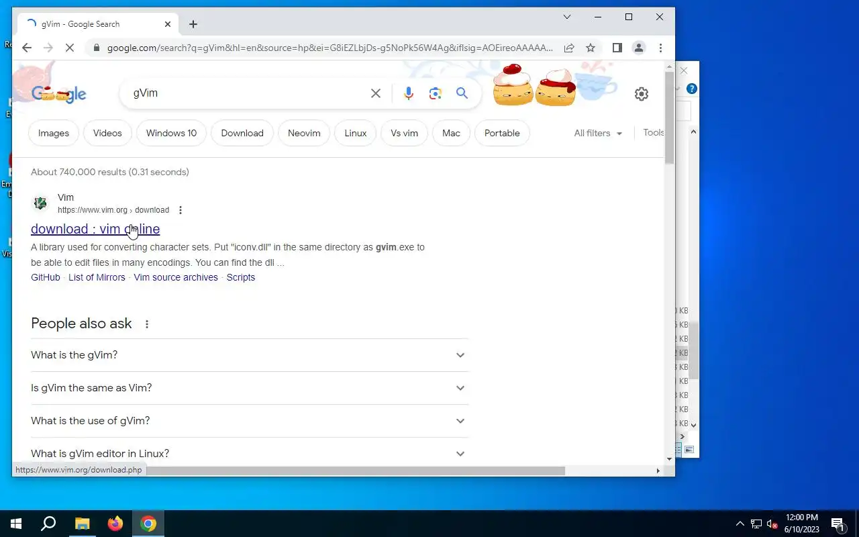The width and height of the screenshot is (859, 537).
Task: Open People also ask options menu
Action: [147, 324]
